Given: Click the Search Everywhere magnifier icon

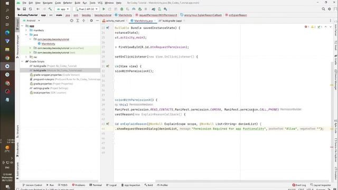Looking at the screenshot, I should (323, 9).
